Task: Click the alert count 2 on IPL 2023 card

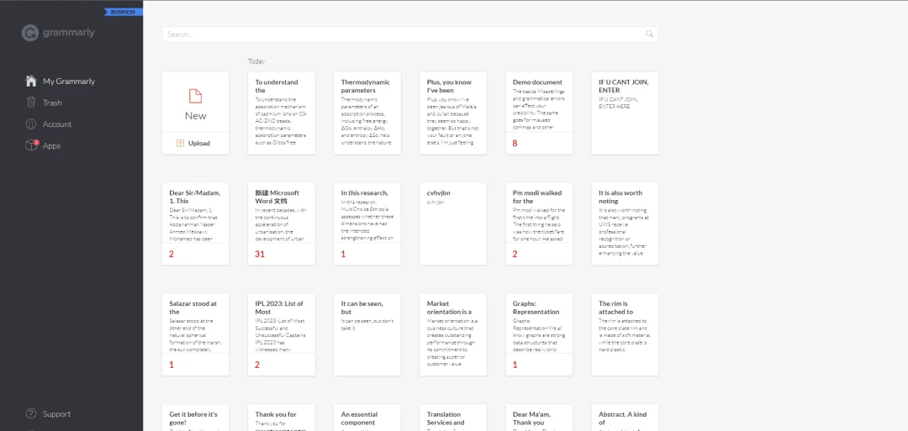Action: point(257,365)
